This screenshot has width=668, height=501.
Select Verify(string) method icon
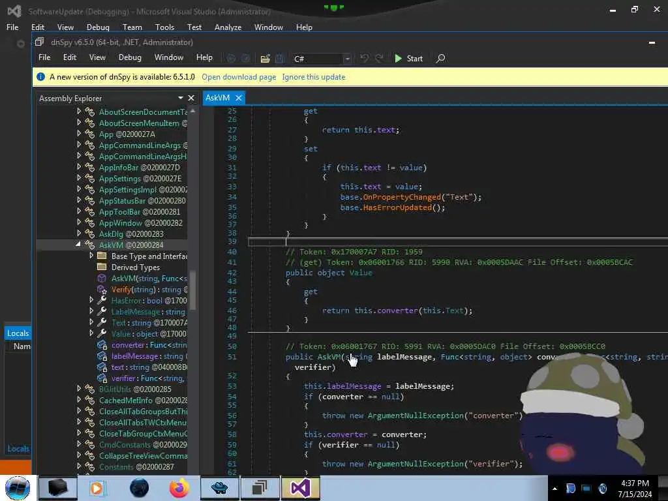[x=102, y=289]
